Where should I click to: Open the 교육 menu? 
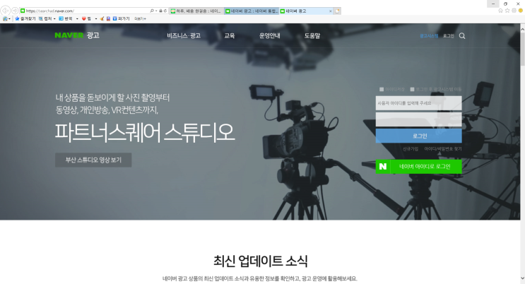[x=230, y=35]
